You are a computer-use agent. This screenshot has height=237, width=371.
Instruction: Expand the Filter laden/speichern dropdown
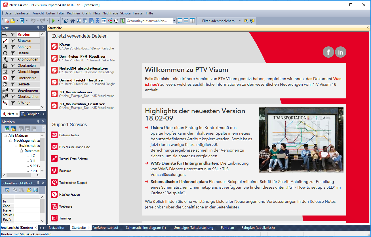tap(240, 21)
